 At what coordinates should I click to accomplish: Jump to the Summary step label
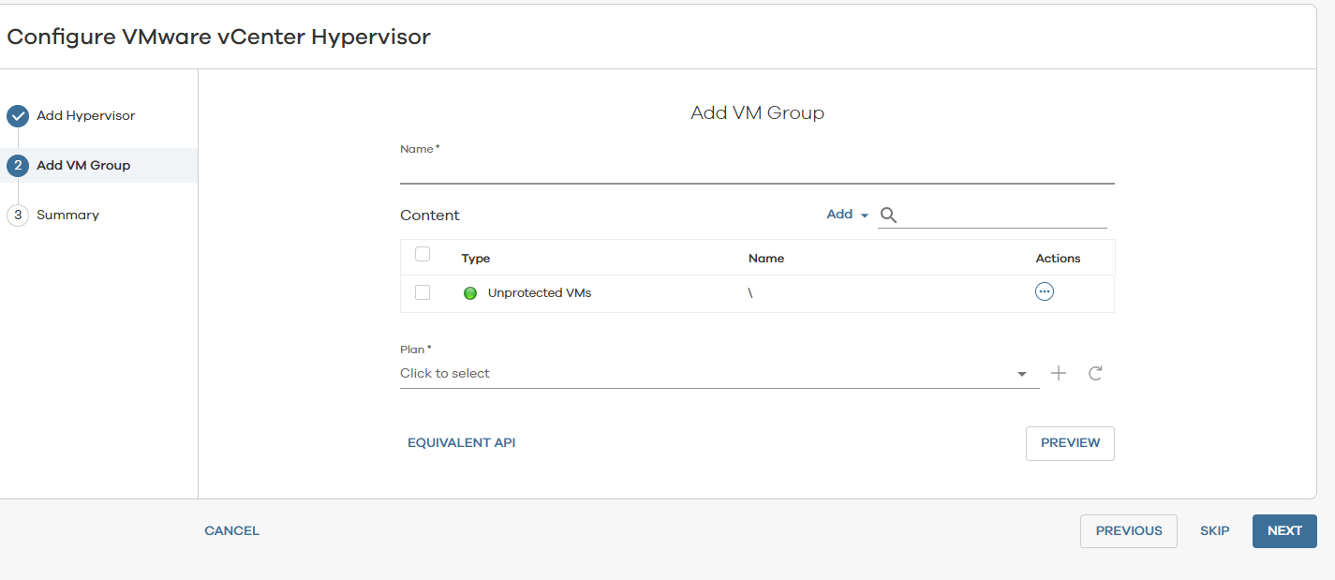(x=67, y=216)
